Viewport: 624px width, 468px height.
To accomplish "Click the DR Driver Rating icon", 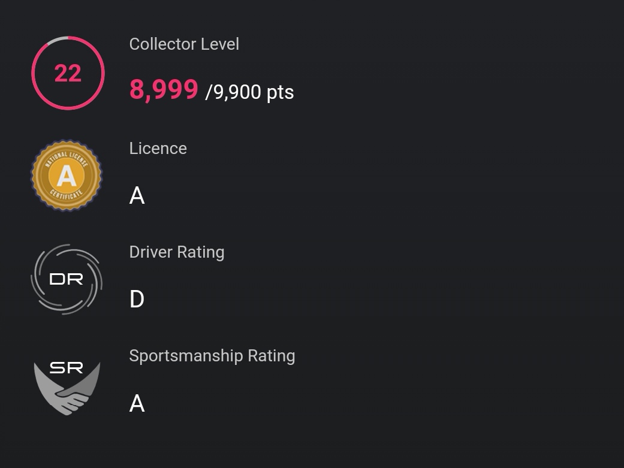I will (x=67, y=279).
